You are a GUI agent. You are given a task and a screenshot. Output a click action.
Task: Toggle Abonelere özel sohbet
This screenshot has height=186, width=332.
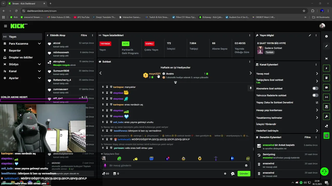click(x=315, y=88)
